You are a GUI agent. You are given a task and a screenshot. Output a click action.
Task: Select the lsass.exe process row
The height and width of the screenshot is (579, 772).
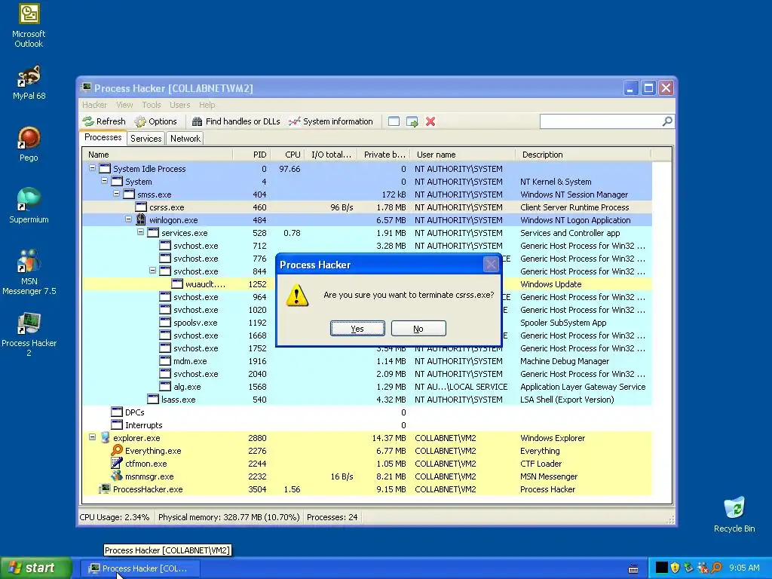pyautogui.click(x=367, y=400)
